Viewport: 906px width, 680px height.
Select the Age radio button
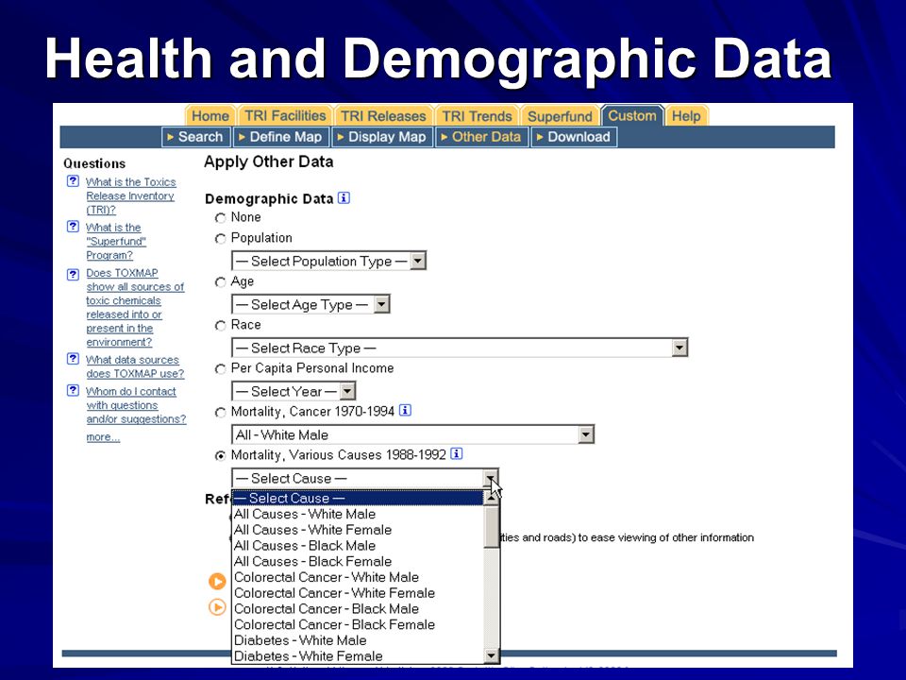220,282
